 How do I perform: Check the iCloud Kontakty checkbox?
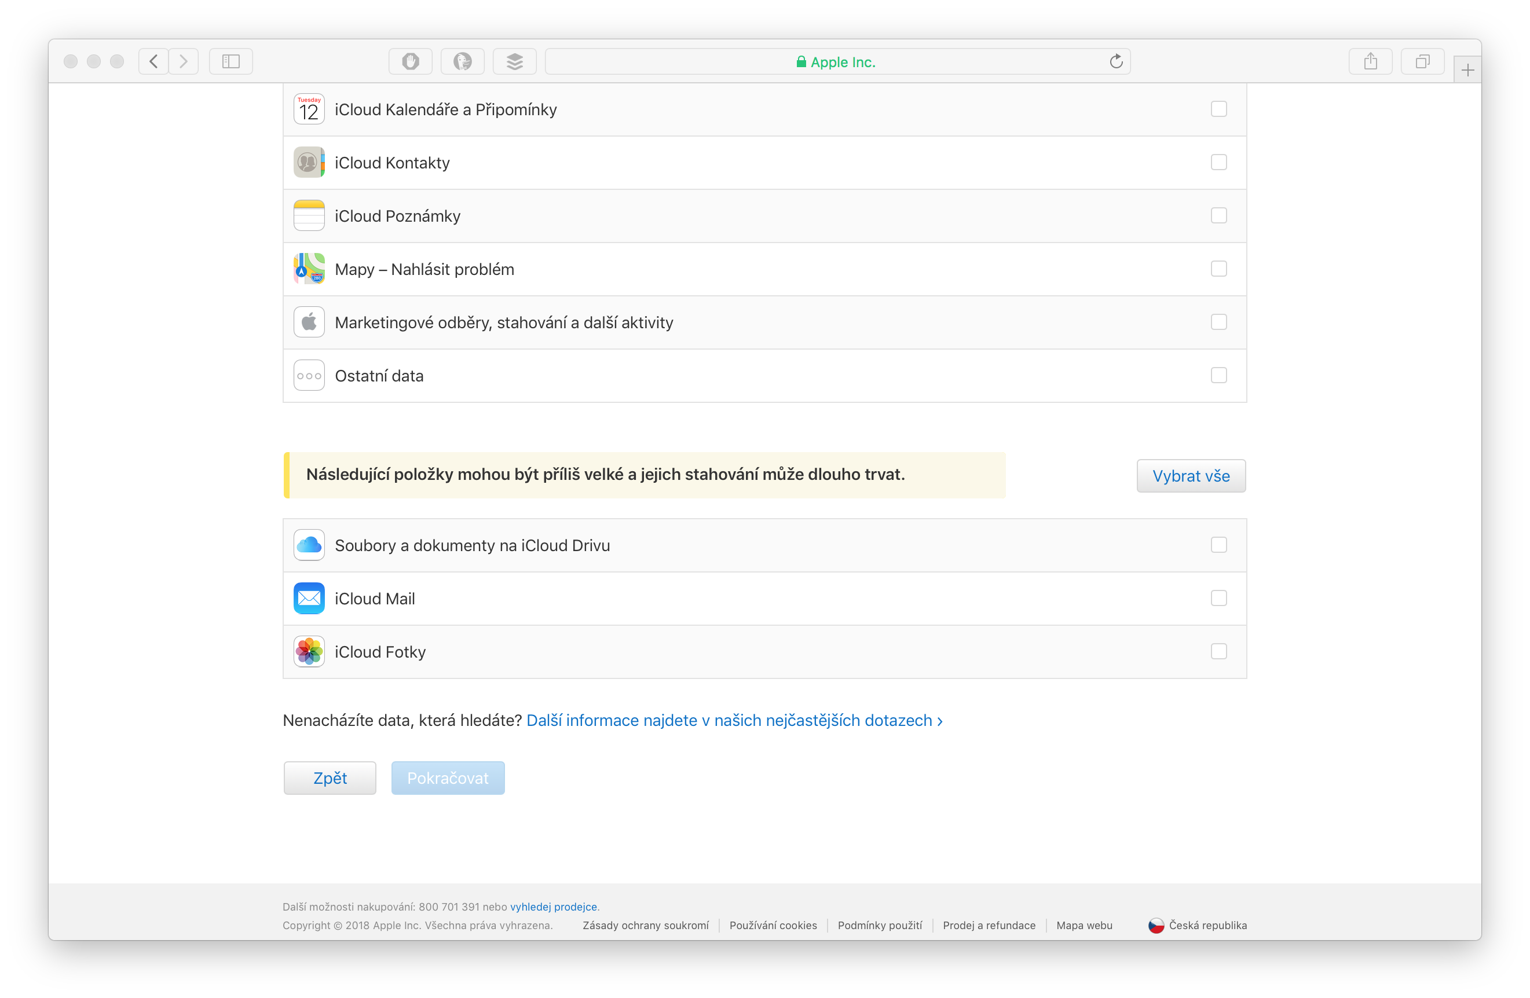point(1219,163)
